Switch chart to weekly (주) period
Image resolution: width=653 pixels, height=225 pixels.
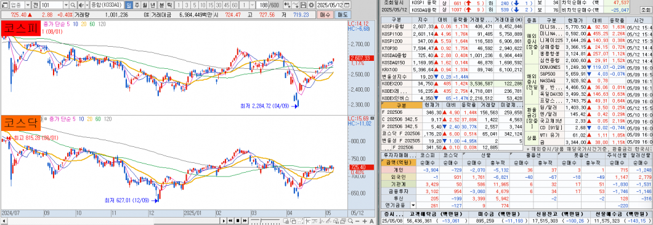point(137,4)
